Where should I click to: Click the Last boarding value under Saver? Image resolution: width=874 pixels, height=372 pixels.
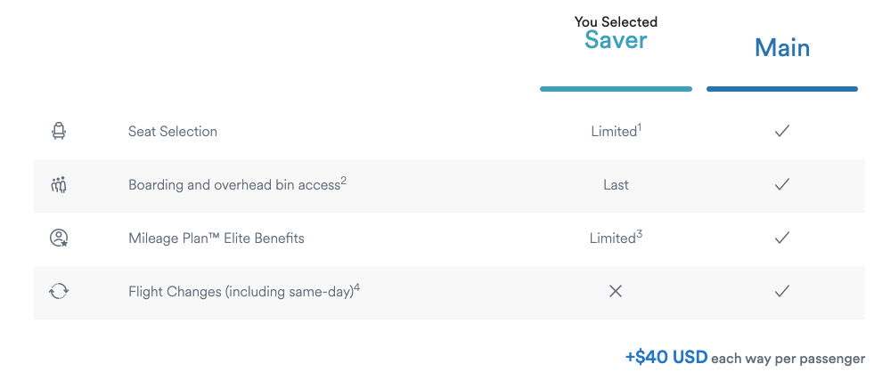tap(616, 185)
